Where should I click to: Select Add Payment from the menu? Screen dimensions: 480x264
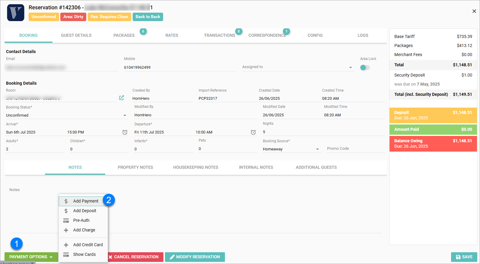(x=86, y=201)
